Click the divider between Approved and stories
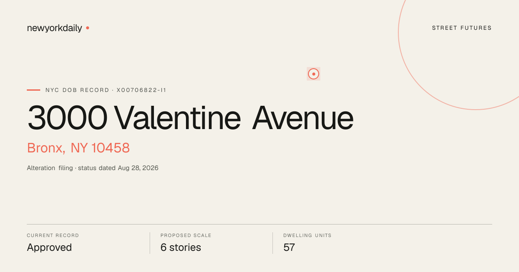Screen dimensions: 519x272 tap(150, 243)
